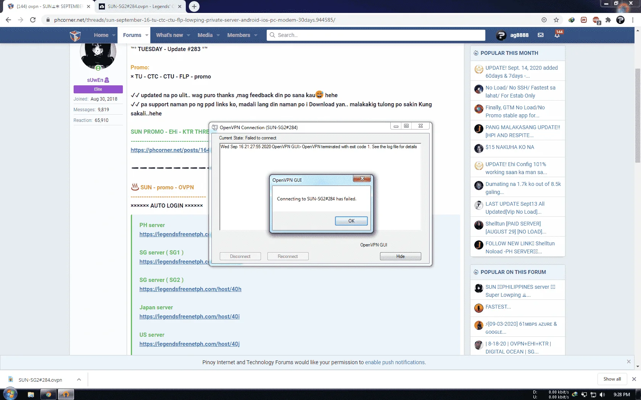This screenshot has height=400, width=641.
Task: Open options chevron for SUN-SG2#284.ovpn download
Action: click(79, 379)
